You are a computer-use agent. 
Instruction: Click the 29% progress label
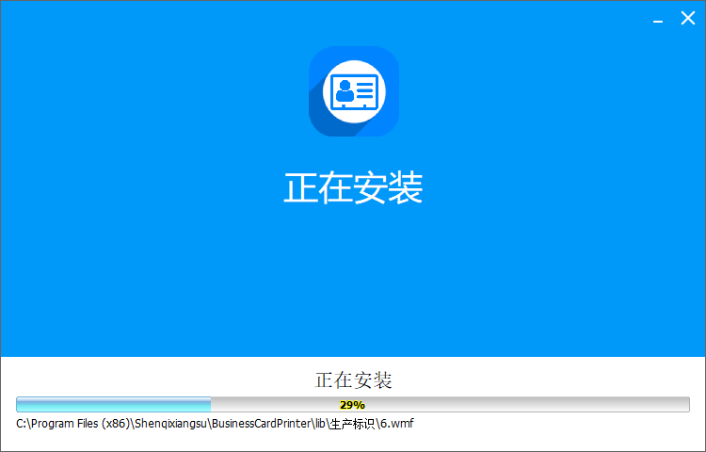pyautogui.click(x=352, y=405)
